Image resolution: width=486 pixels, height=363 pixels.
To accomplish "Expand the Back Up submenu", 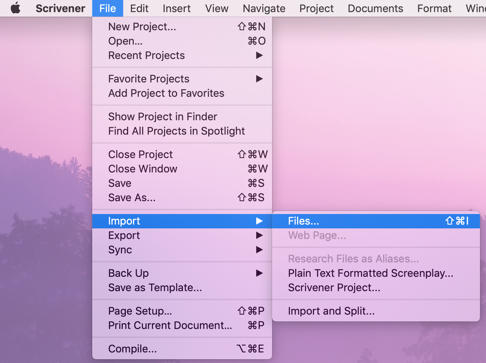I will (182, 273).
